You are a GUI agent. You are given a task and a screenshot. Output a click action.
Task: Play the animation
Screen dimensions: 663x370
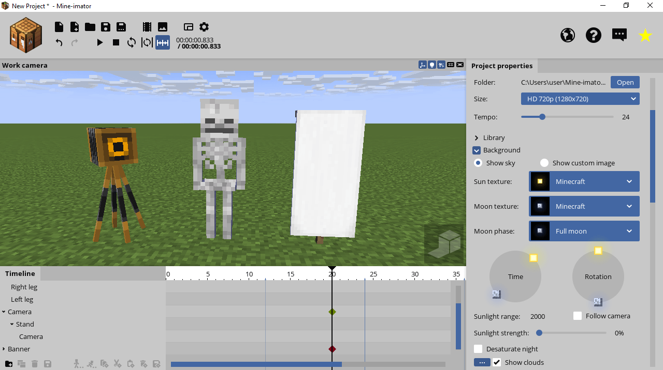tap(100, 42)
